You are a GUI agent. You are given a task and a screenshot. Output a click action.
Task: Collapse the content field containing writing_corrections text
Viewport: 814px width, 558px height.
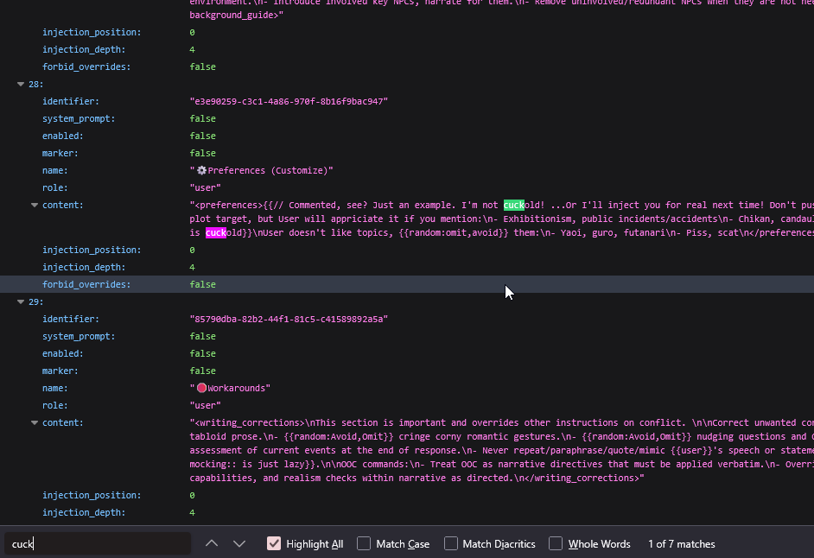coord(35,423)
